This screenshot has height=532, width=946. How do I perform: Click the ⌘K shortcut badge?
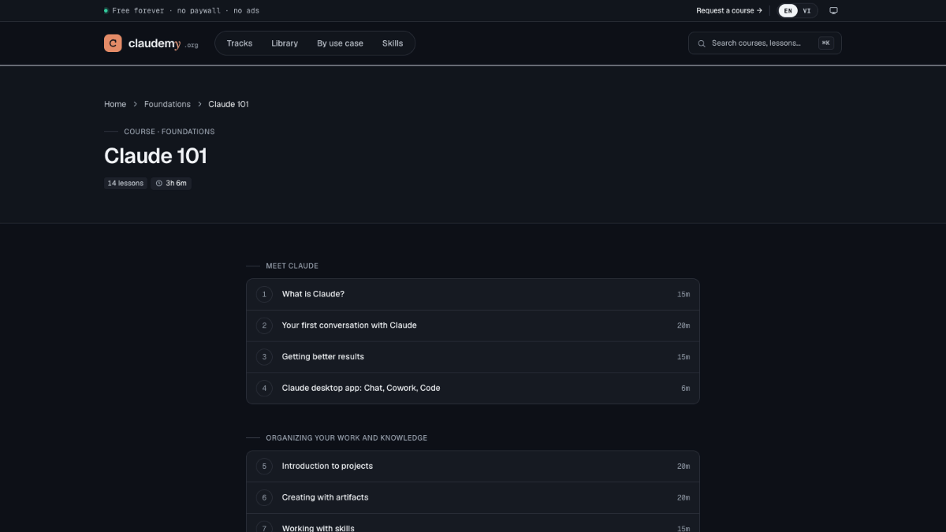click(x=825, y=43)
